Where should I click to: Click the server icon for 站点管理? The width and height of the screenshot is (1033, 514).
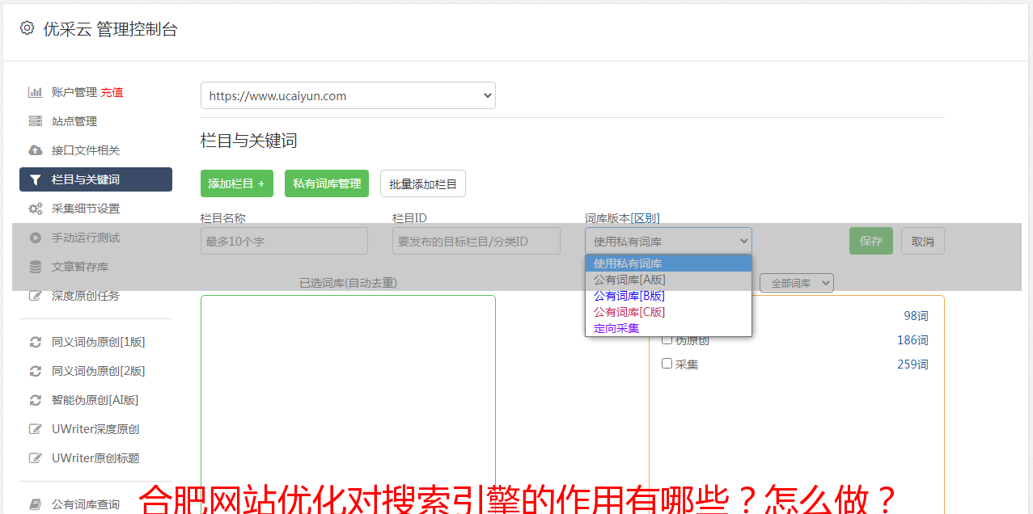pyautogui.click(x=36, y=121)
